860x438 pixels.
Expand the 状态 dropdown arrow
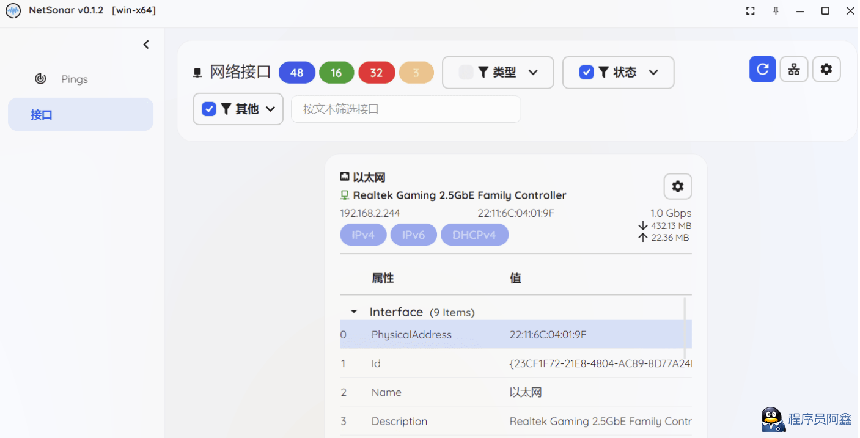[653, 73]
